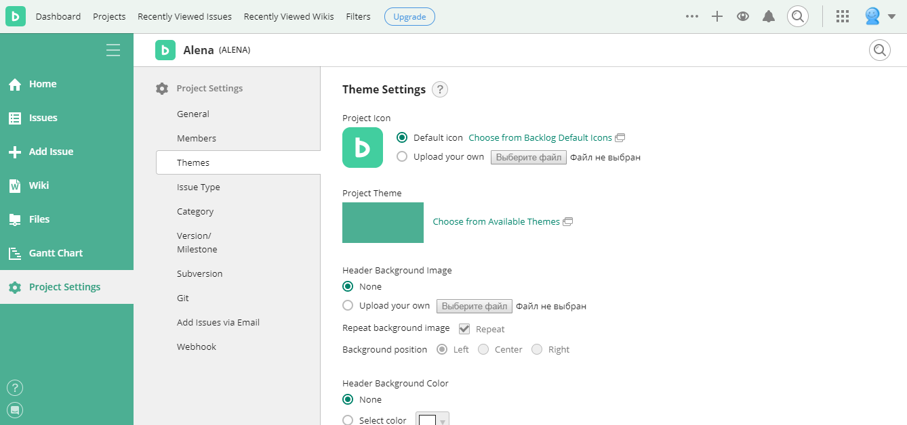Click the green Project Theme swatch
This screenshot has width=907, height=425.
383,223
